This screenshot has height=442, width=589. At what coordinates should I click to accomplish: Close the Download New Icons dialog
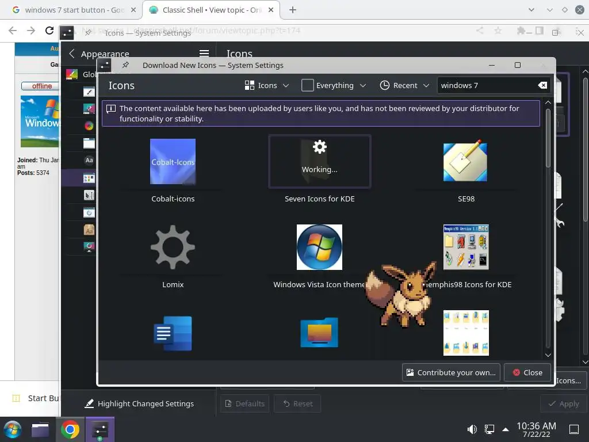pos(527,372)
